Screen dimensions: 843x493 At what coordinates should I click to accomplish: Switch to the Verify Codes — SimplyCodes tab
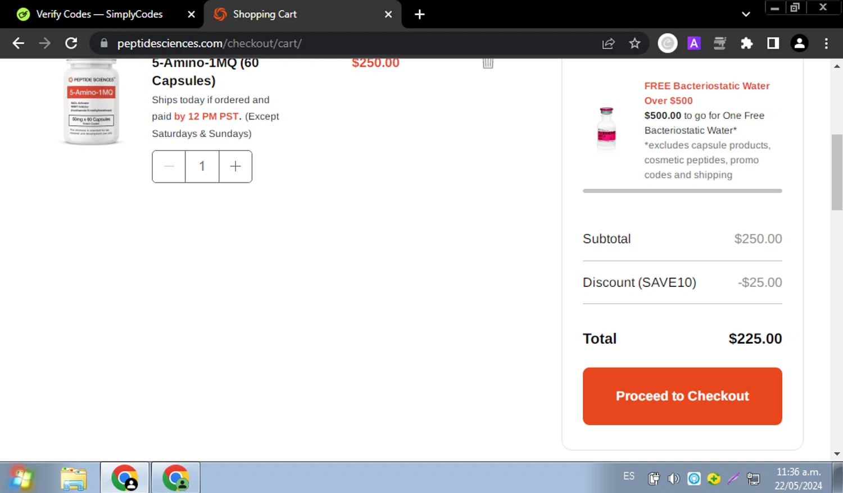(x=99, y=14)
